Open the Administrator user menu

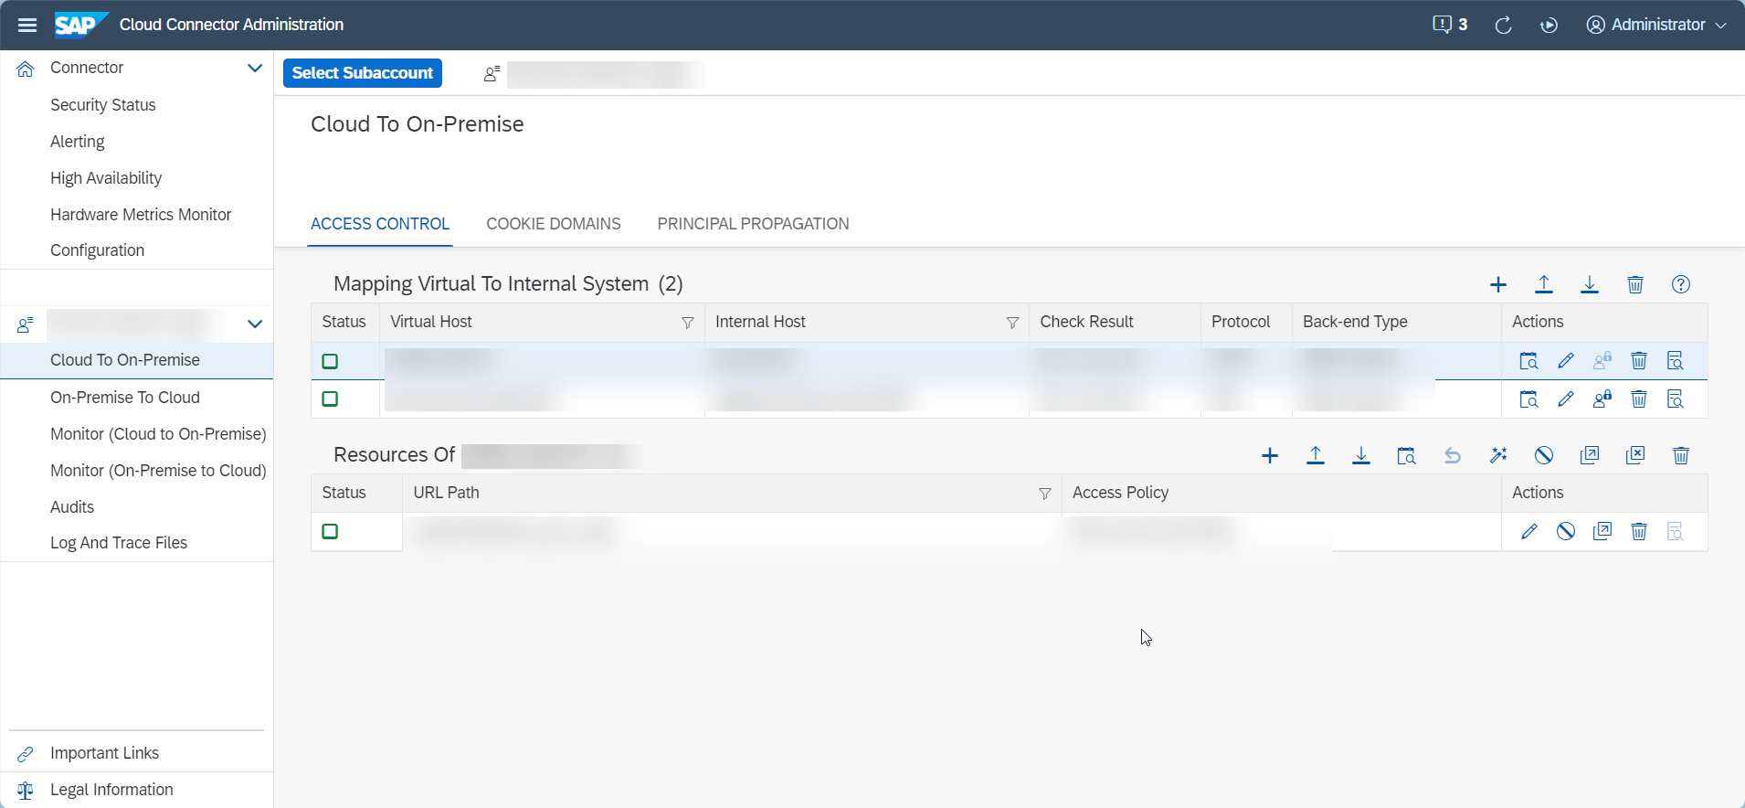1656,25
